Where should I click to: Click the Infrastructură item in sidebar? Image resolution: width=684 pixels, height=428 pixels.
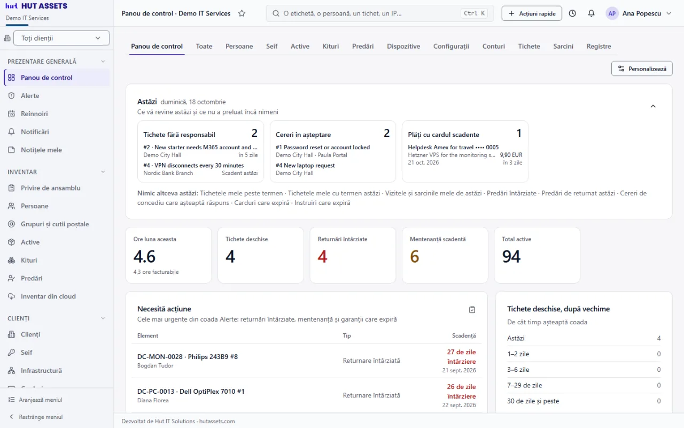click(57, 371)
